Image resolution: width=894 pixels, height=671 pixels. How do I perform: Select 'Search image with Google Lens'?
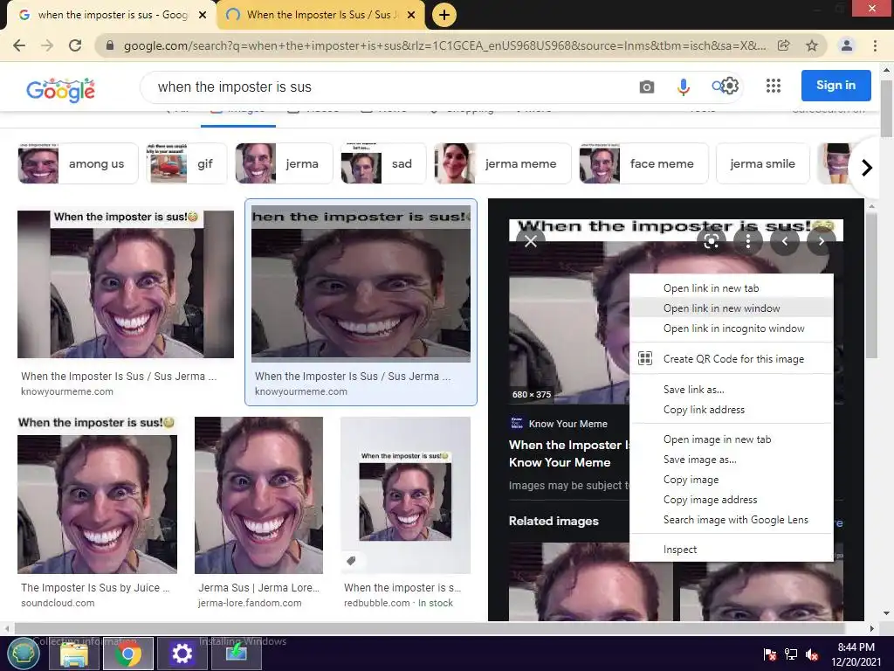(732, 520)
